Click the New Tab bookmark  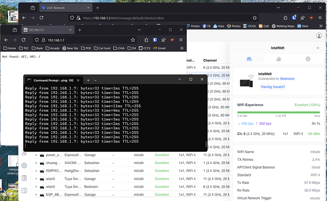70,48
